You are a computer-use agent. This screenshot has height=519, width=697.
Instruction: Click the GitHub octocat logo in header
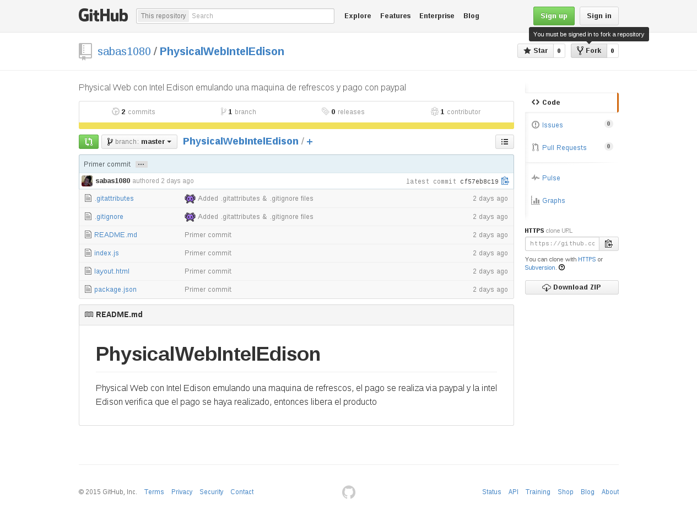pyautogui.click(x=103, y=15)
